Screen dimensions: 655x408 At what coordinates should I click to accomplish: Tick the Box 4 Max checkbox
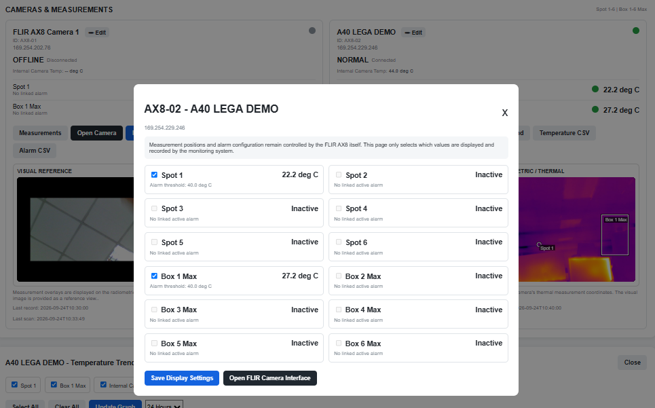339,310
